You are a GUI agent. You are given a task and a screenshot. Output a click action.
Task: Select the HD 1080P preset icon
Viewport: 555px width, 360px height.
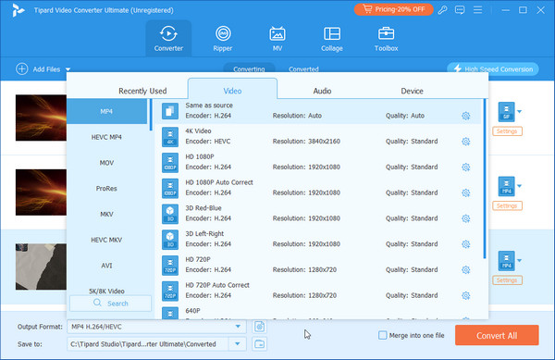(170, 163)
